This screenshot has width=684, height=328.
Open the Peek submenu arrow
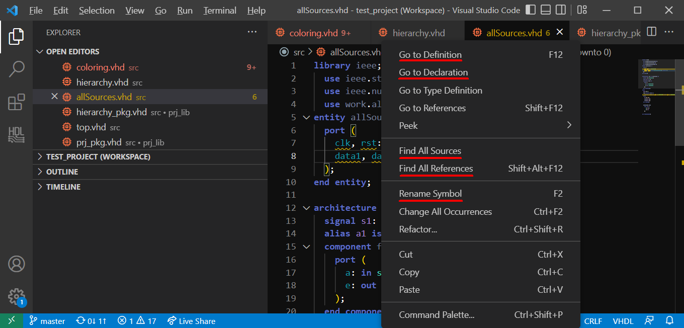click(x=569, y=125)
